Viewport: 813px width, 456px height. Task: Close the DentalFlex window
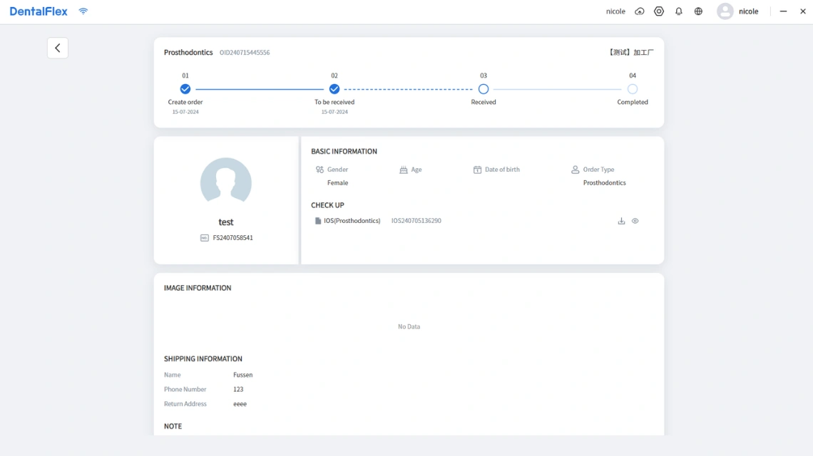(802, 11)
